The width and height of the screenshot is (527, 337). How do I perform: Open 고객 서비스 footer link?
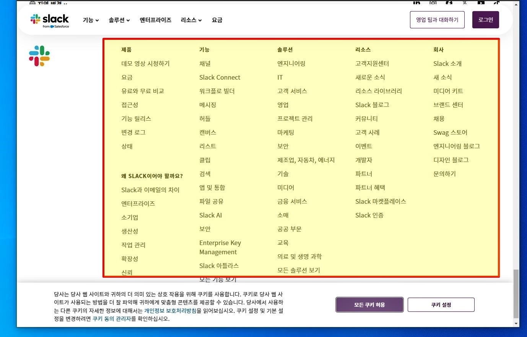pyautogui.click(x=292, y=91)
